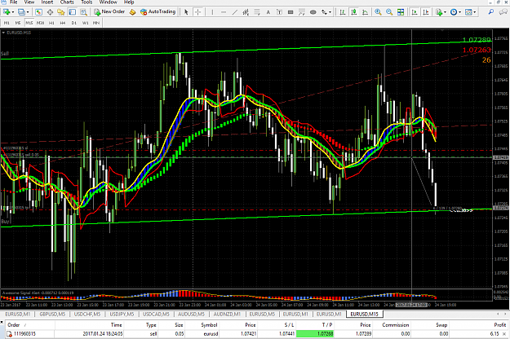510x339 pixels.
Task: Zoom in on the chart
Action: (x=378, y=12)
